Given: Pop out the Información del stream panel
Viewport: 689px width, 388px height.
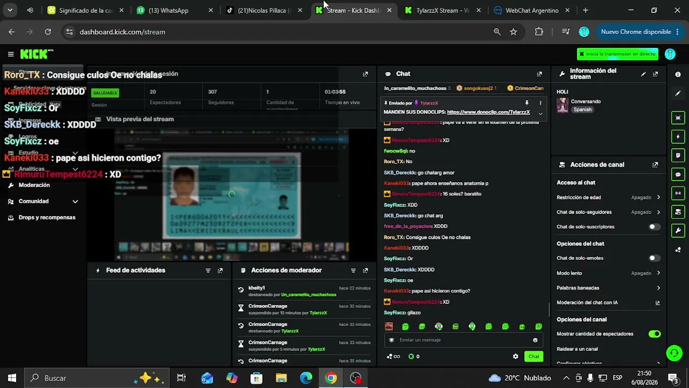Looking at the screenshot, I should pyautogui.click(x=655, y=74).
